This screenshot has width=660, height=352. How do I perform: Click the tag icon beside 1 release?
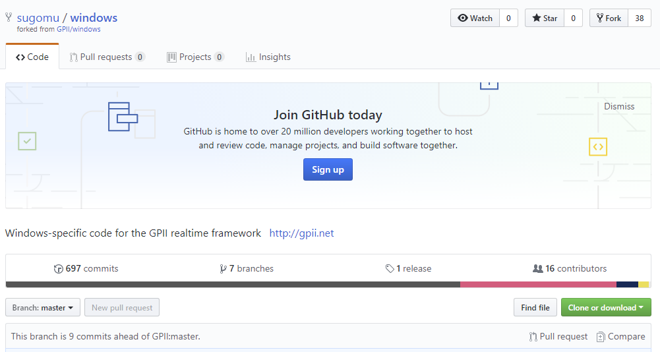coord(390,269)
